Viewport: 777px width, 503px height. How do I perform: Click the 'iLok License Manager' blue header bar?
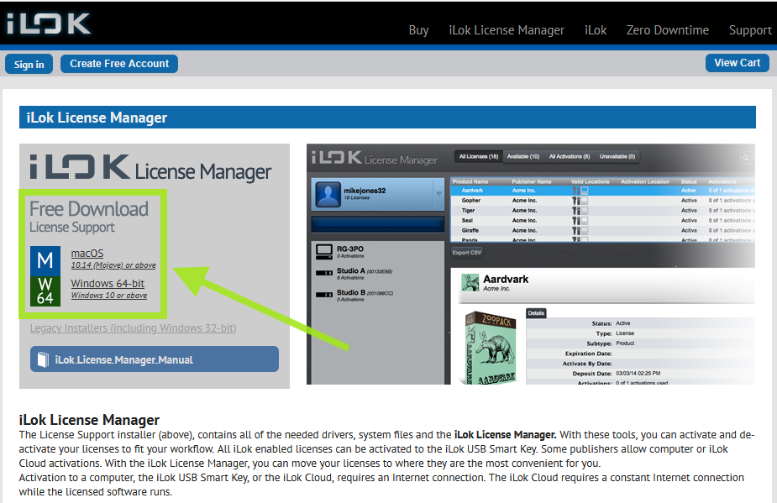(x=387, y=118)
